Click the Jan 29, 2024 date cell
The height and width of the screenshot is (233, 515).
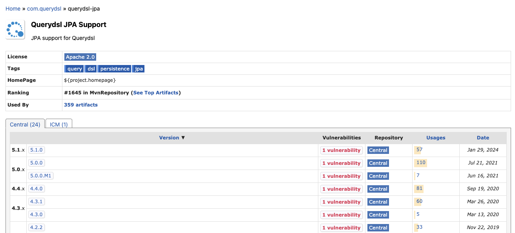pos(483,150)
